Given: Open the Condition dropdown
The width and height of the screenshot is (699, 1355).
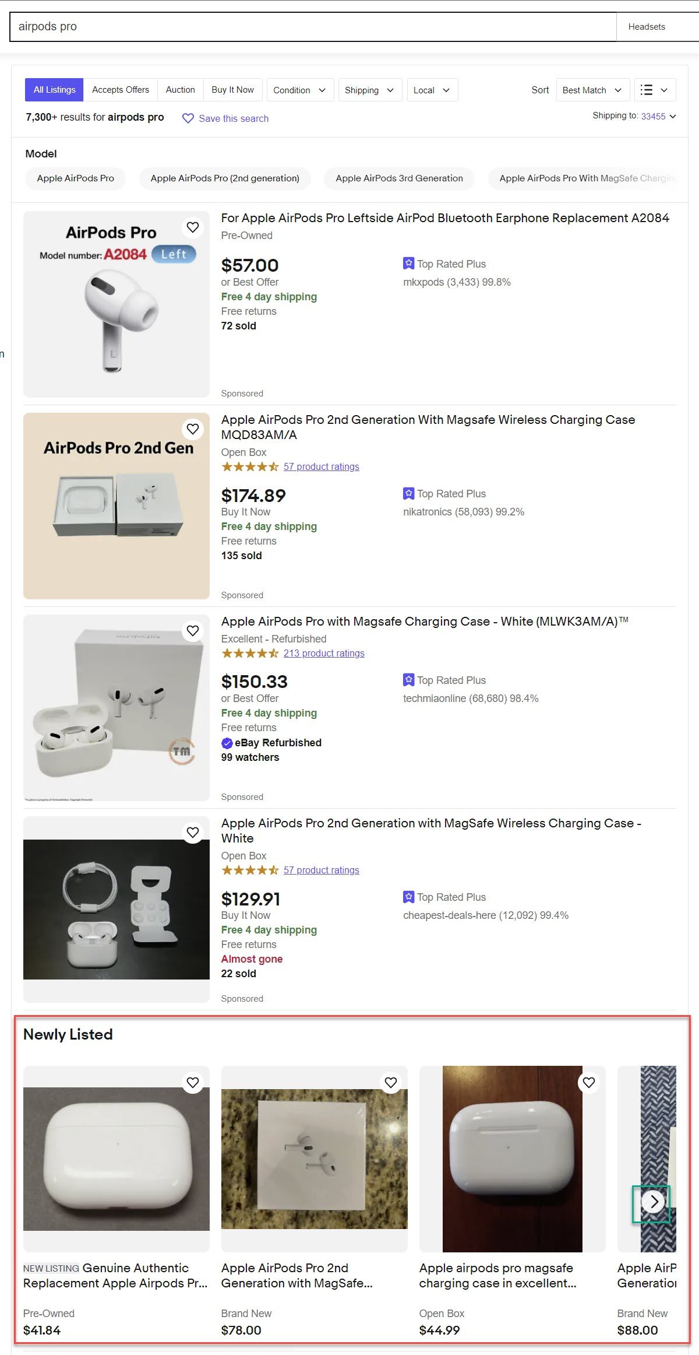Looking at the screenshot, I should 300,90.
